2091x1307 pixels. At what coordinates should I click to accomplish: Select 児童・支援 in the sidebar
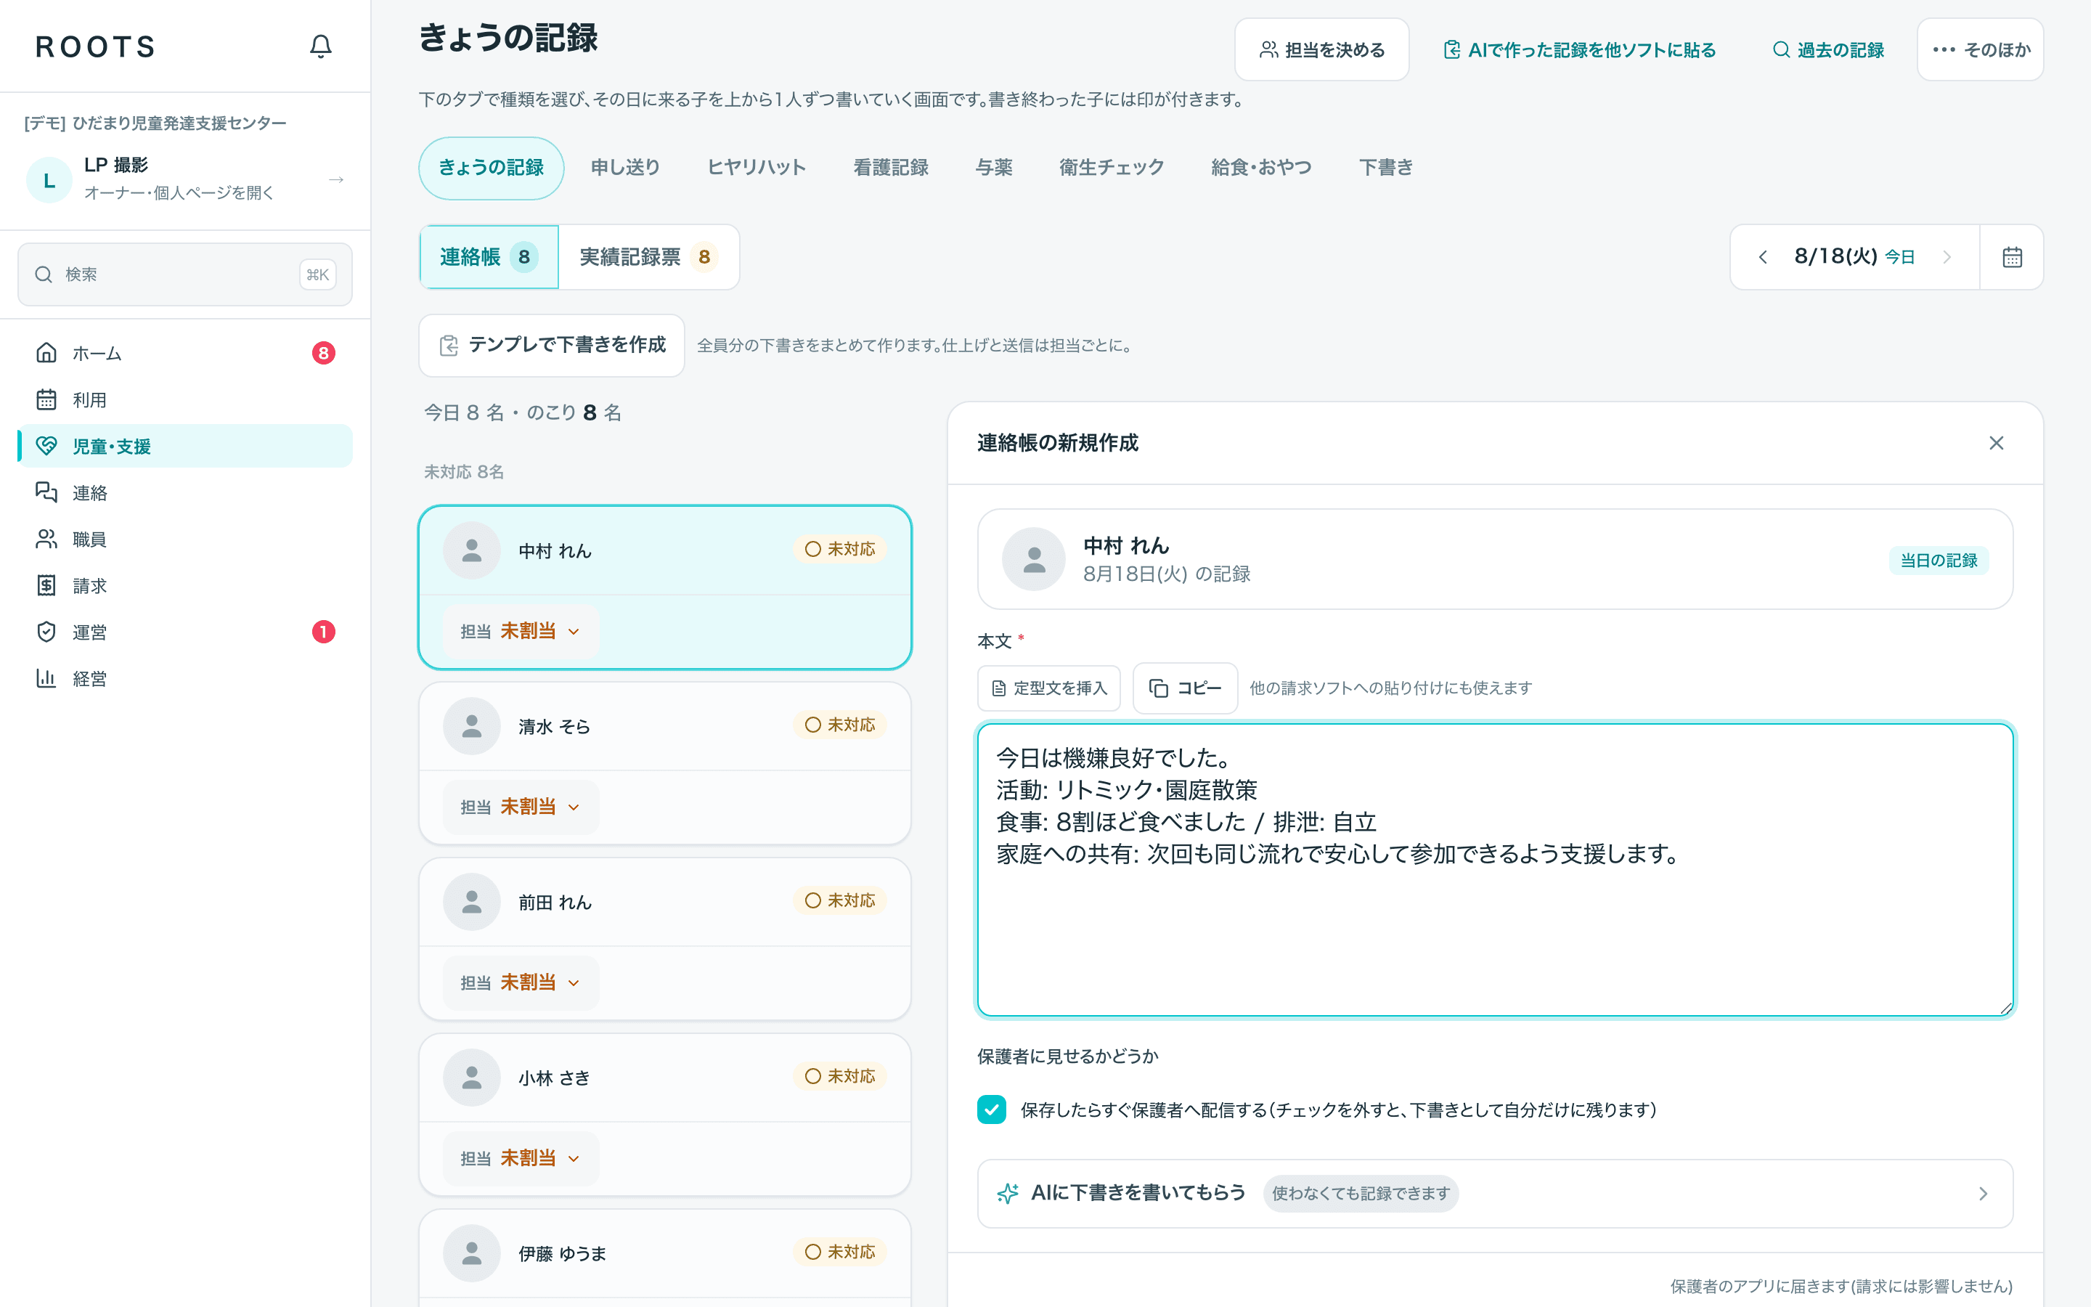(x=185, y=446)
